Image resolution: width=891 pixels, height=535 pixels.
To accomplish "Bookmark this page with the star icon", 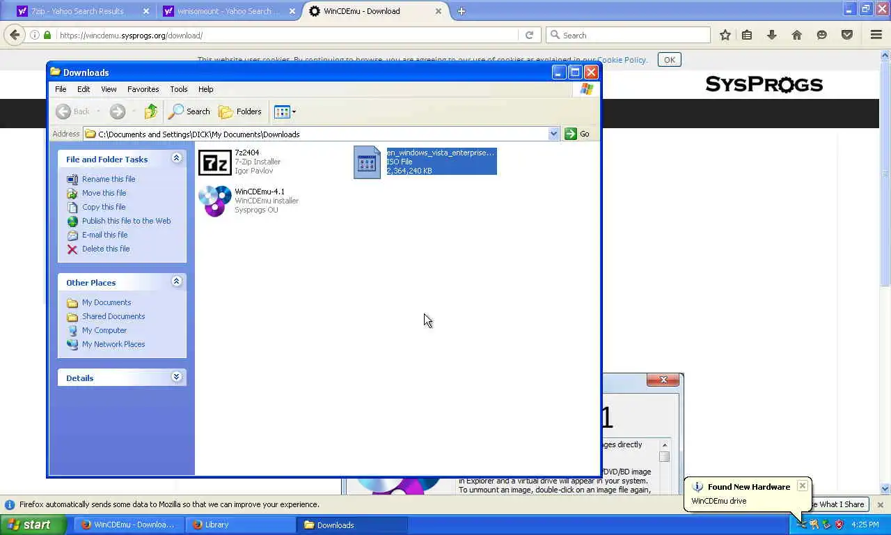I will tap(725, 35).
